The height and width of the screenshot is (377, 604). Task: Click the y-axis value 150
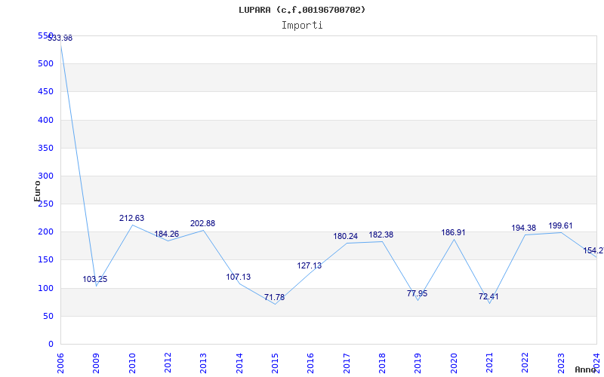(45, 260)
